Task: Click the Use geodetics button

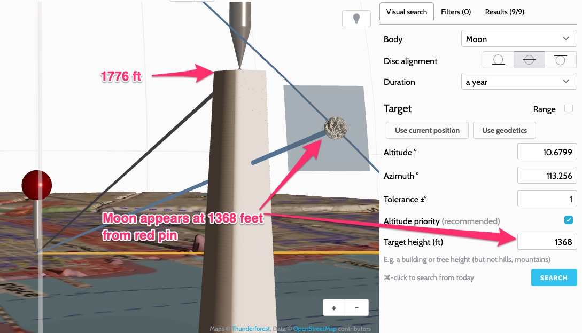Action: tap(505, 130)
